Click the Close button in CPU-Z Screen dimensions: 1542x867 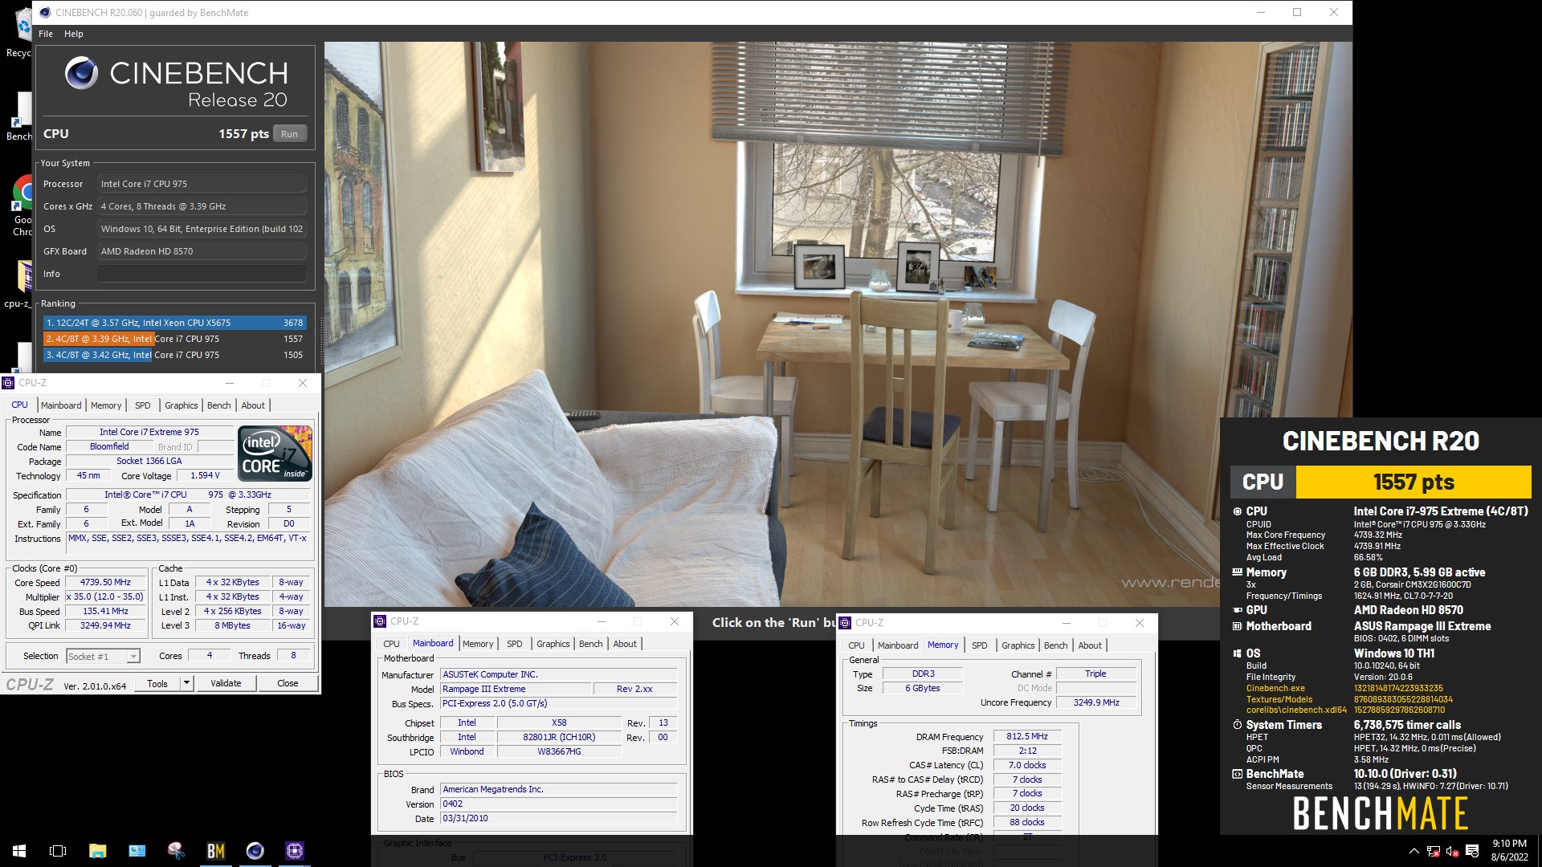click(x=288, y=683)
